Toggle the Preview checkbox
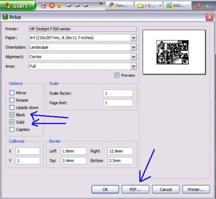The height and width of the screenshot is (199, 216). [117, 75]
